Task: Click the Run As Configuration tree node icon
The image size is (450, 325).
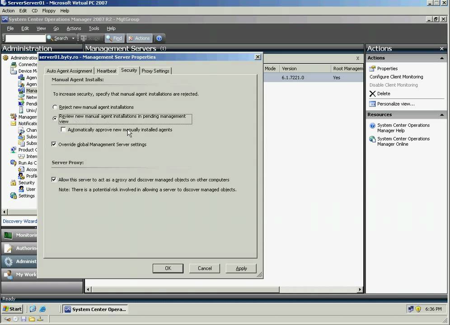Action: [x=14, y=162]
